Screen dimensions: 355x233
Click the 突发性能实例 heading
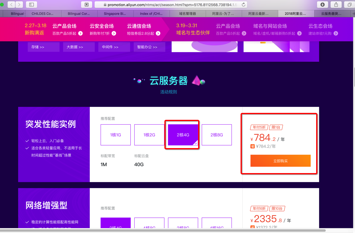tap(51, 124)
